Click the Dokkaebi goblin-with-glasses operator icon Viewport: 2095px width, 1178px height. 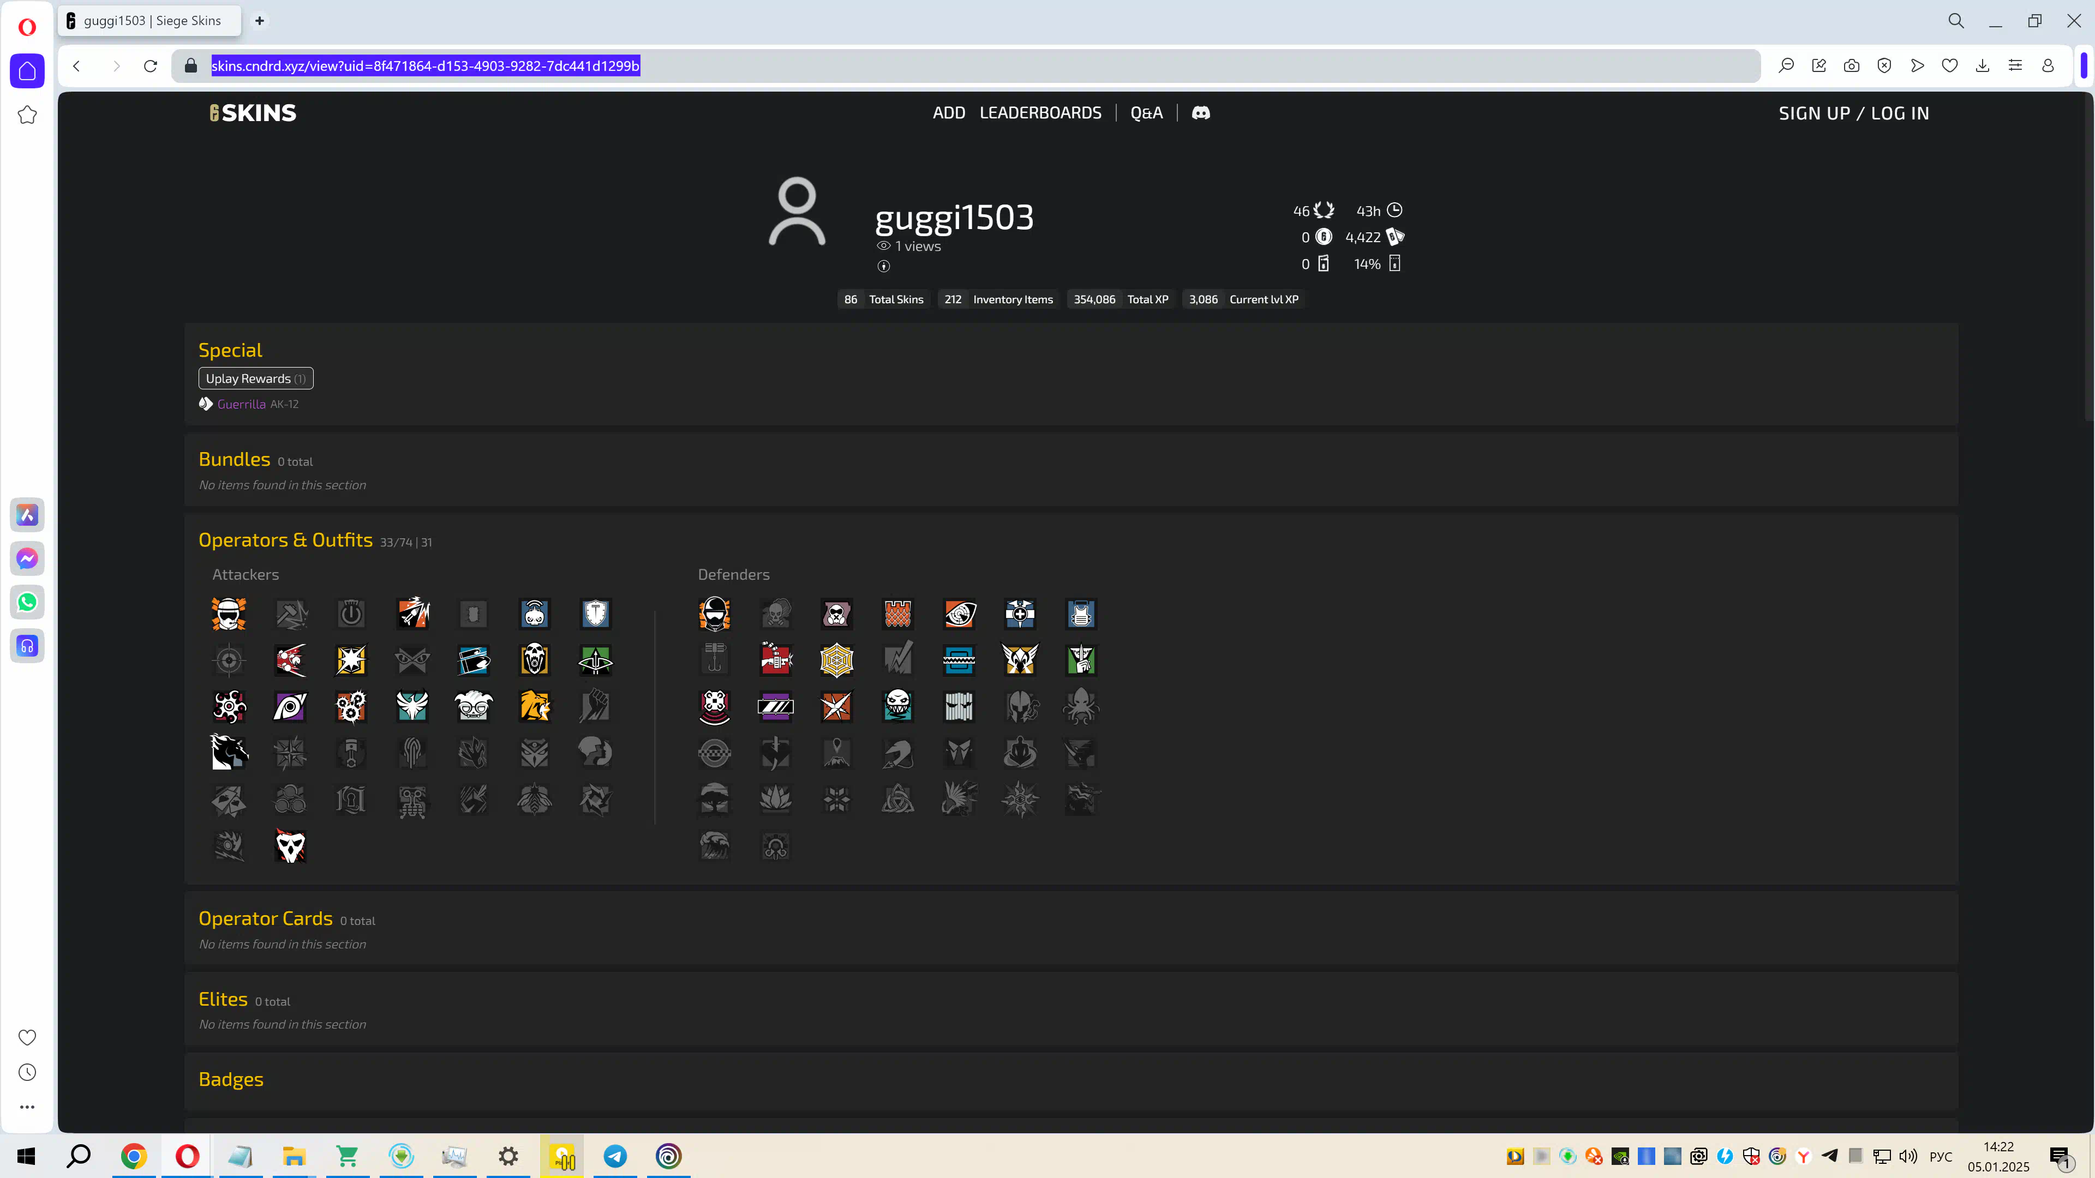[474, 706]
